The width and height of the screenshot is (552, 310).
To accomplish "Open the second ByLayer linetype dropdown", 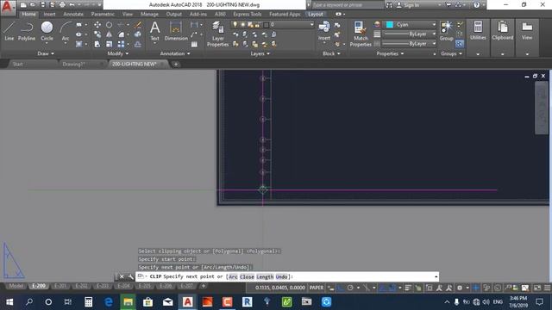I will 410,44.
